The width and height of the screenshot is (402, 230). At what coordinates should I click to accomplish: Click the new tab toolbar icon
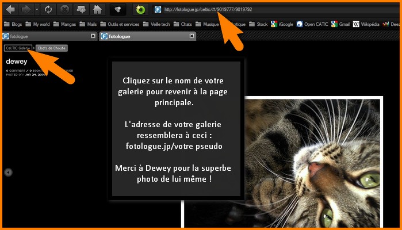click(81, 10)
